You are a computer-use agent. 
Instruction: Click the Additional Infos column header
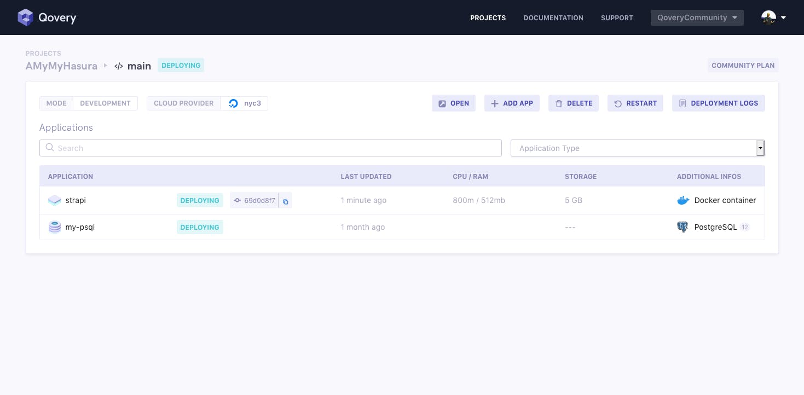coord(709,177)
